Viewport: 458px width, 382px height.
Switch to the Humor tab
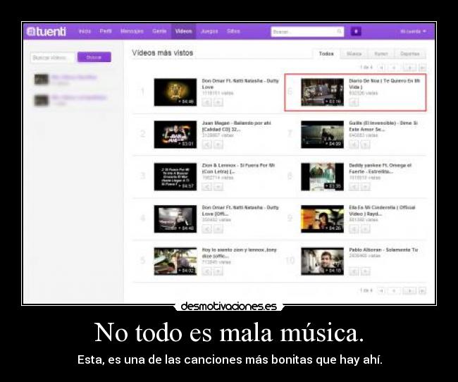pos(381,54)
